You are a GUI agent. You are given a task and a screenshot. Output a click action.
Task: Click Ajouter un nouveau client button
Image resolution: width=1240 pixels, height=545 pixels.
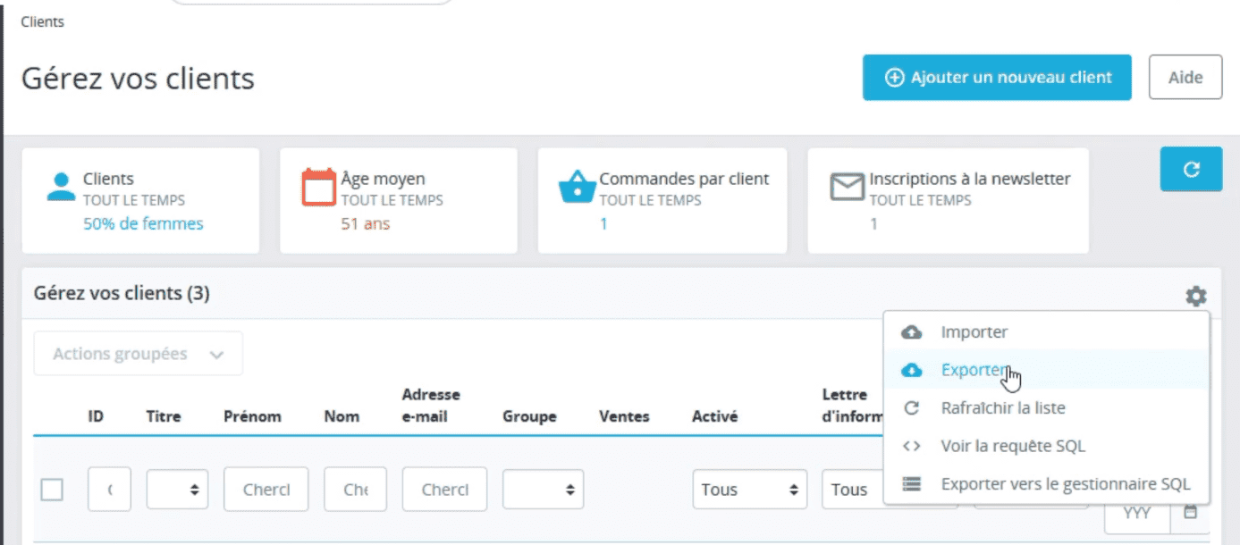(x=997, y=78)
